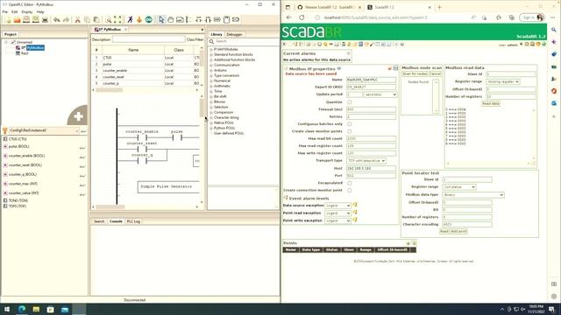Toggle Contiguous batches only checkbox
This screenshot has height=315, width=561.
pyautogui.click(x=350, y=124)
